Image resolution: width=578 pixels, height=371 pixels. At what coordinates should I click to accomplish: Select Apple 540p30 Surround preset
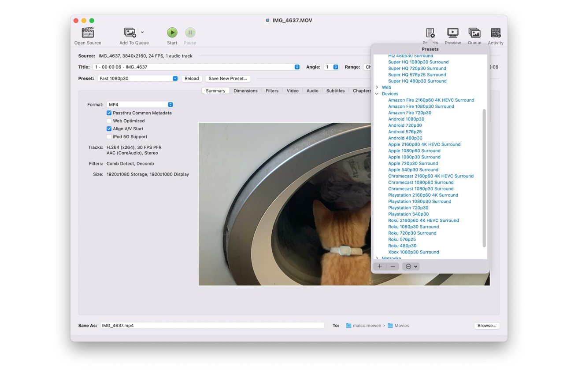413,170
